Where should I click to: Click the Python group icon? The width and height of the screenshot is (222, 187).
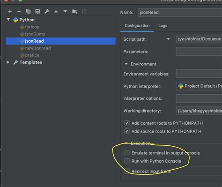click(15, 20)
